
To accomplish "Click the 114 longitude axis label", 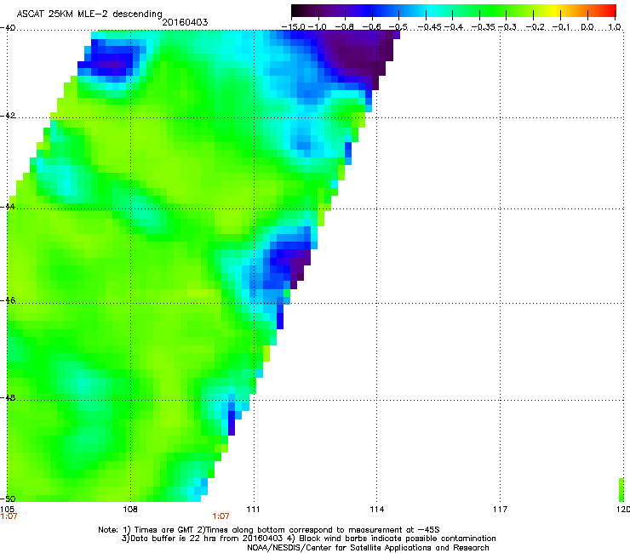I will (376, 510).
